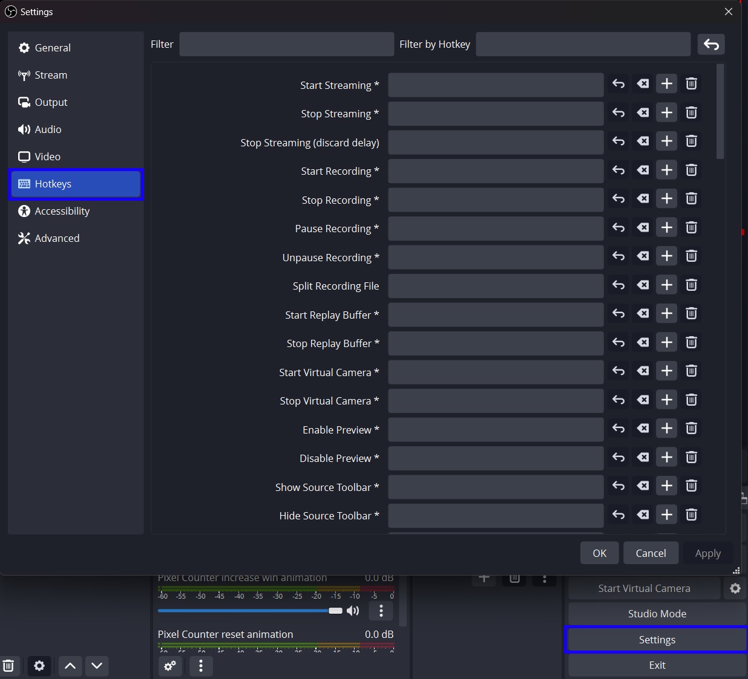This screenshot has height=679, width=748.
Task: Go to the Accessibility settings page
Action: (62, 211)
